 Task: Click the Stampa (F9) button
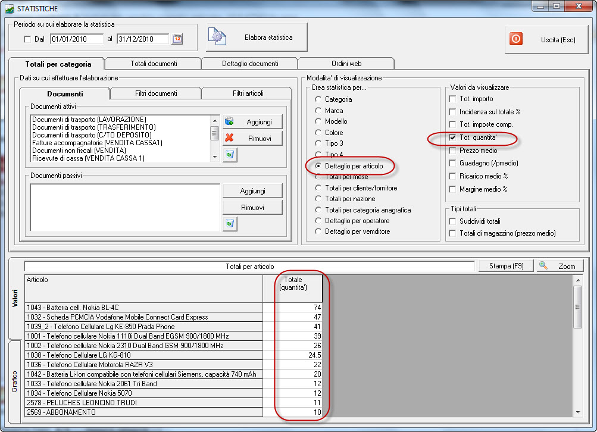coord(506,266)
